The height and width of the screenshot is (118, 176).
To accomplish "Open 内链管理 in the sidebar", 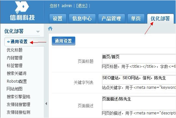I will click(x=15, y=58).
